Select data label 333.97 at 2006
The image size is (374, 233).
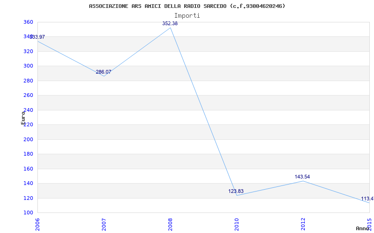pos(37,37)
